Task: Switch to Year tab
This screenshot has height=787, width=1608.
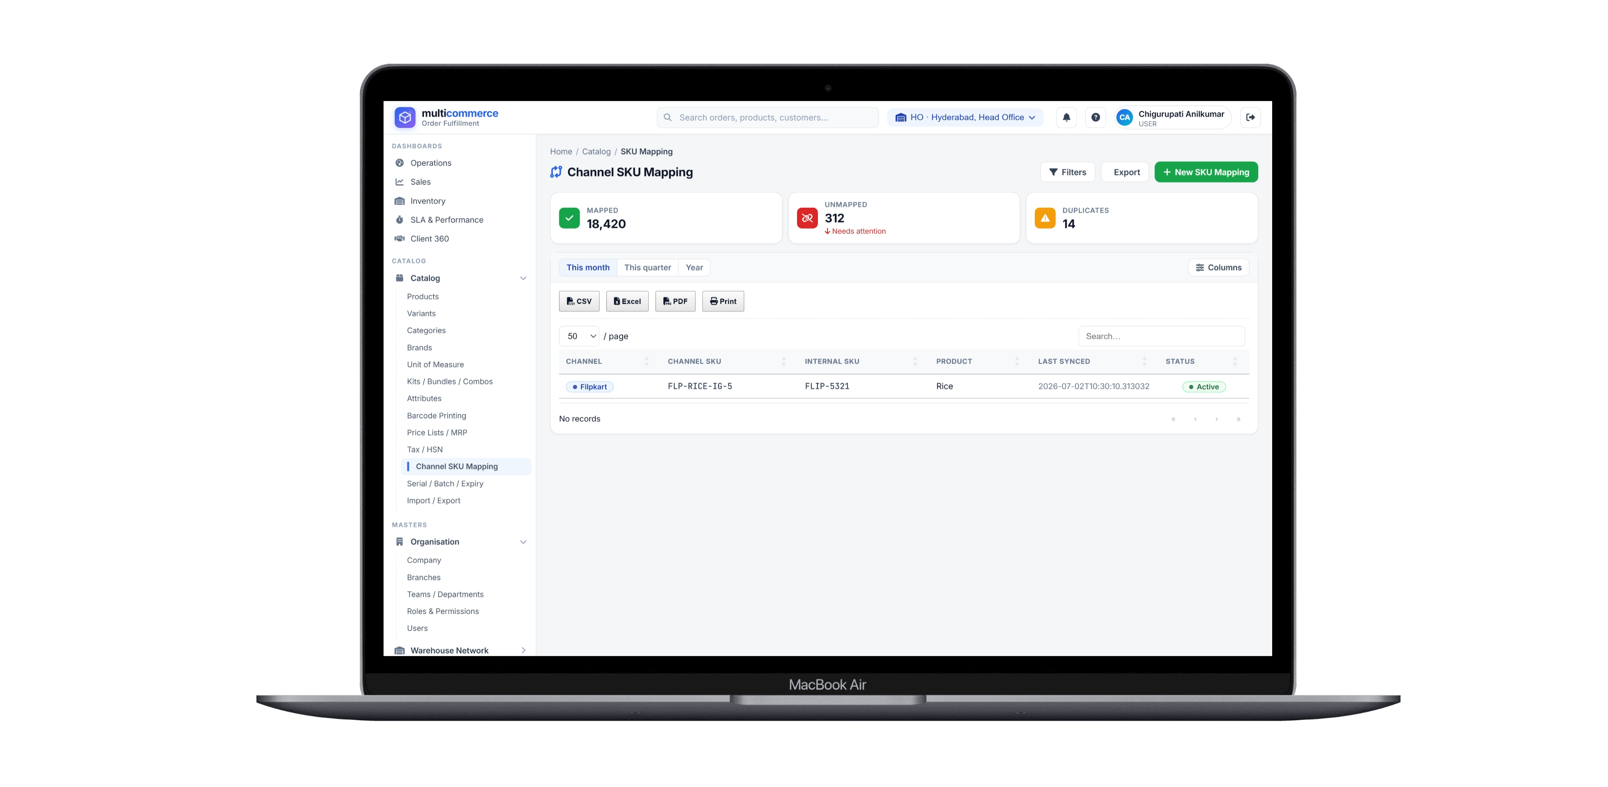Action: 694,267
